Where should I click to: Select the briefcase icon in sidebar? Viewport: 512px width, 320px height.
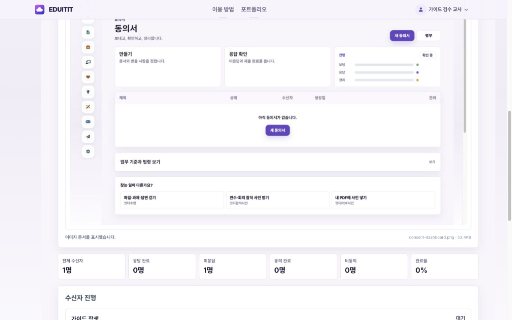[88, 47]
